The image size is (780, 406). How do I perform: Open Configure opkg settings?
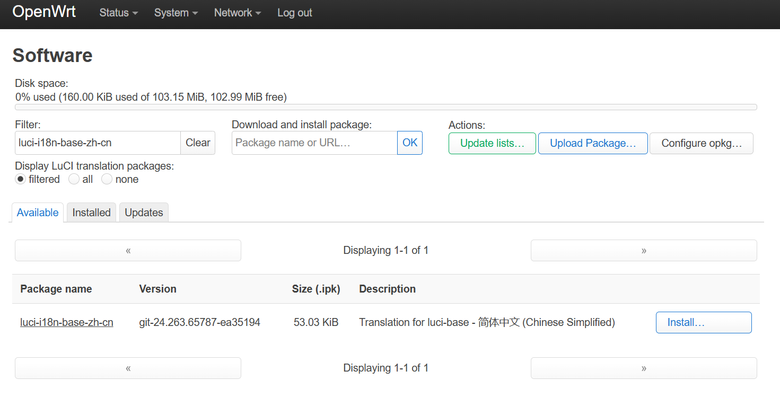(x=702, y=143)
